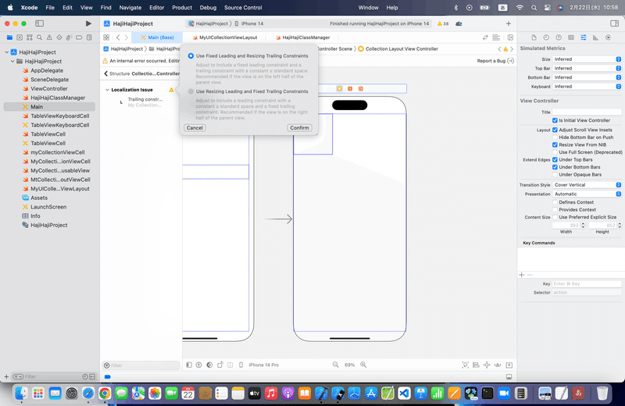Switch to the MyUICollectionViewLayout tab
The image size is (625, 406).
[225, 37]
